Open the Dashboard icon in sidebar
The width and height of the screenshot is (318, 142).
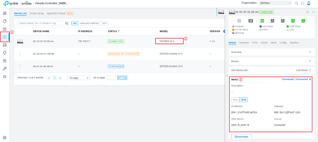[5, 13]
